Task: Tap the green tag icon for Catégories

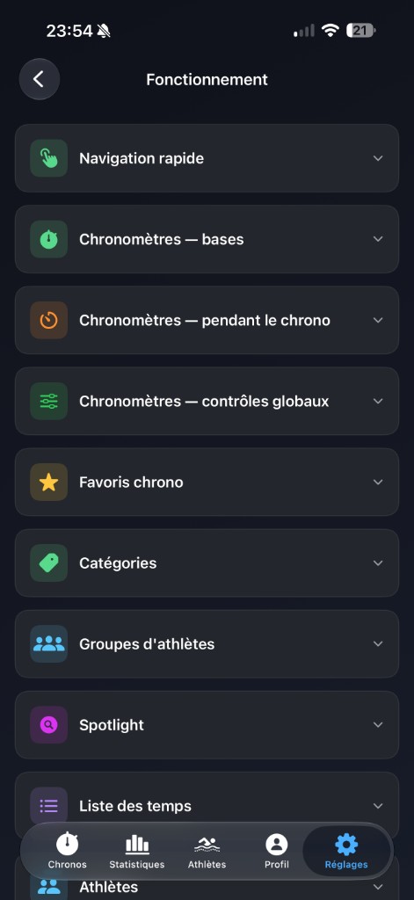Action: (49, 562)
